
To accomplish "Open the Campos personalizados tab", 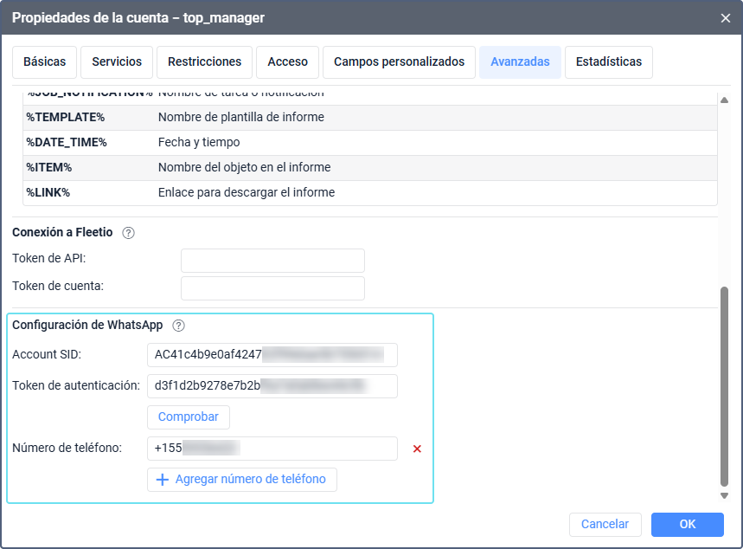I will click(399, 62).
